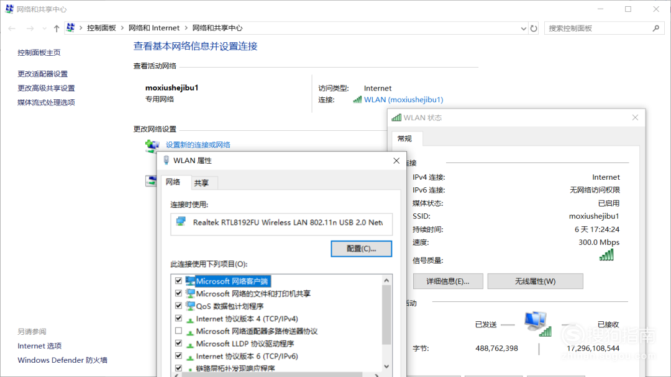Viewport: 671px width, 377px height.
Task: Click the multiplexor protocol item icon
Action: coord(190,332)
